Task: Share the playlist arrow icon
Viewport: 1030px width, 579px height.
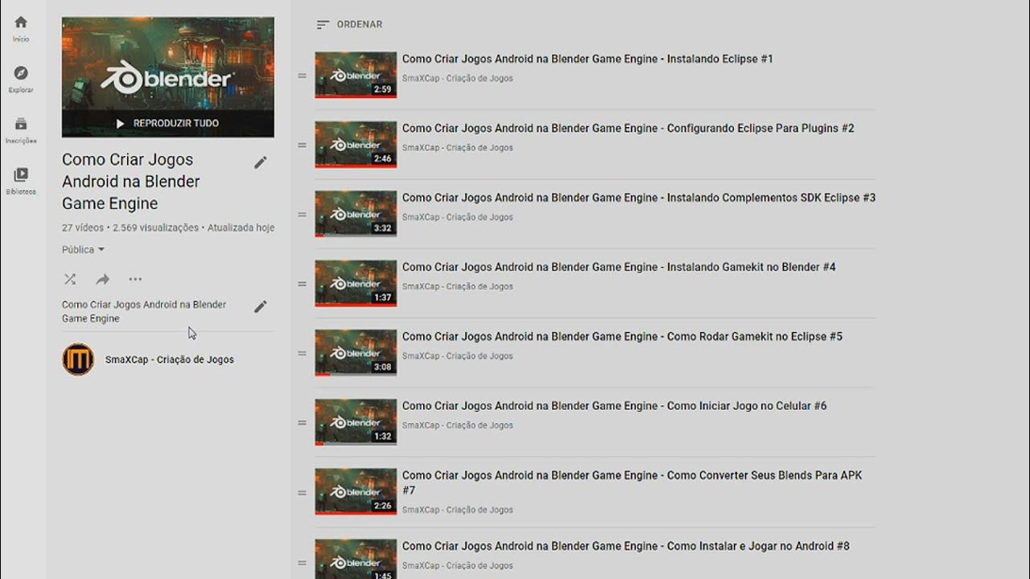Action: click(x=102, y=279)
